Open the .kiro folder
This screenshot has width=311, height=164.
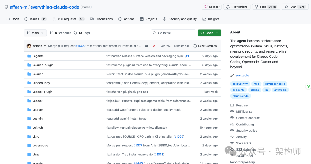[36, 136]
